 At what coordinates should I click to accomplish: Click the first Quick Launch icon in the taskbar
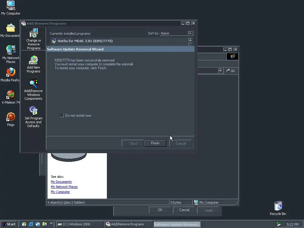[24, 224]
